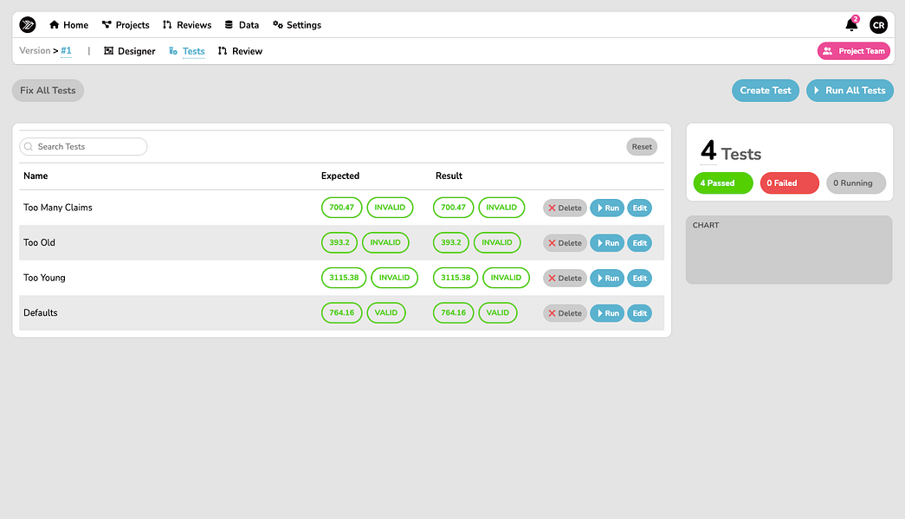Click expected 393.2 value badge

[339, 243]
